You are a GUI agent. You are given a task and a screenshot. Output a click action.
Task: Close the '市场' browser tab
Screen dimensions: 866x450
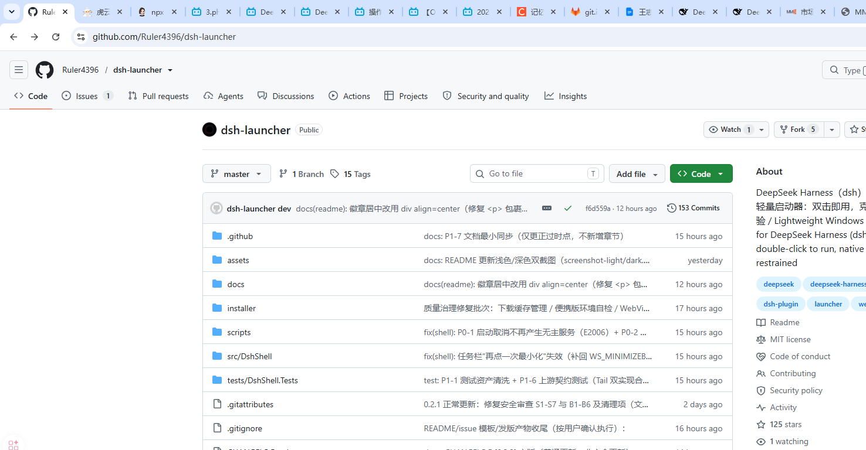coord(823,12)
